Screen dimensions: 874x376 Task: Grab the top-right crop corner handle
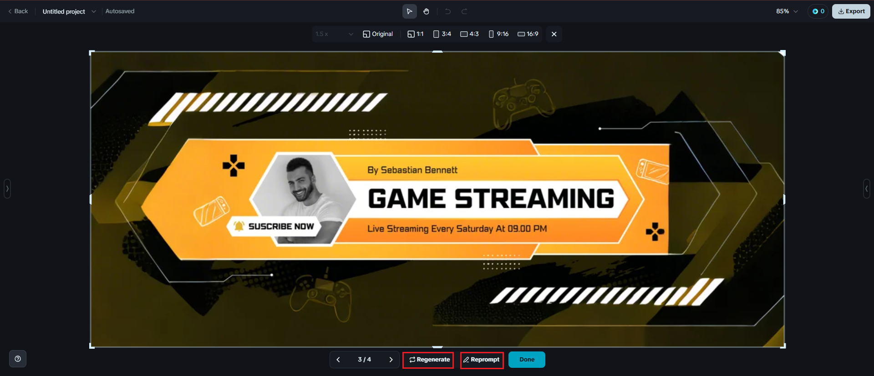(783, 53)
